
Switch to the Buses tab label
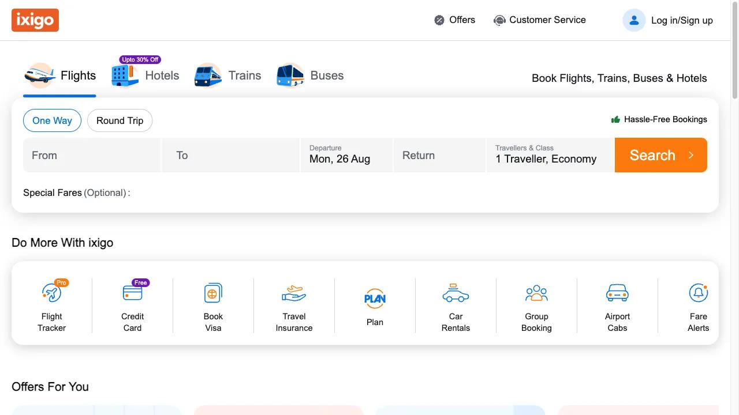327,76
